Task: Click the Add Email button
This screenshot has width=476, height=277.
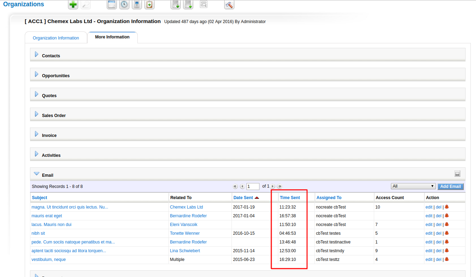Action: click(x=451, y=187)
